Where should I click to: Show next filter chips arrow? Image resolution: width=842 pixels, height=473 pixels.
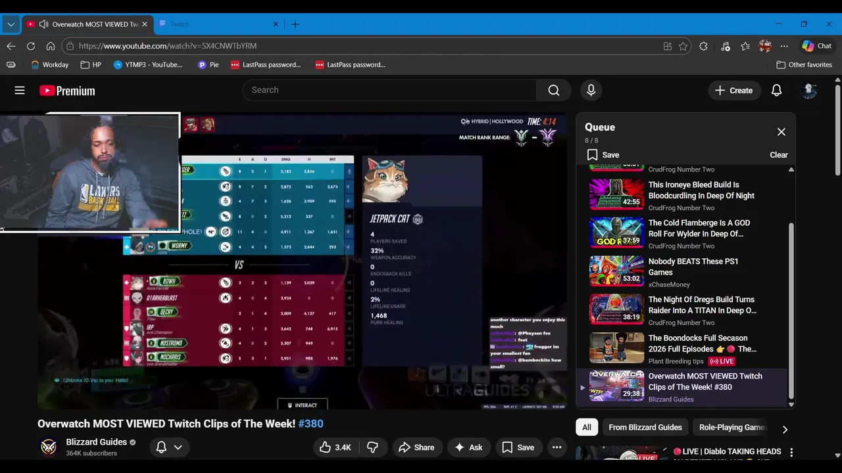785,429
